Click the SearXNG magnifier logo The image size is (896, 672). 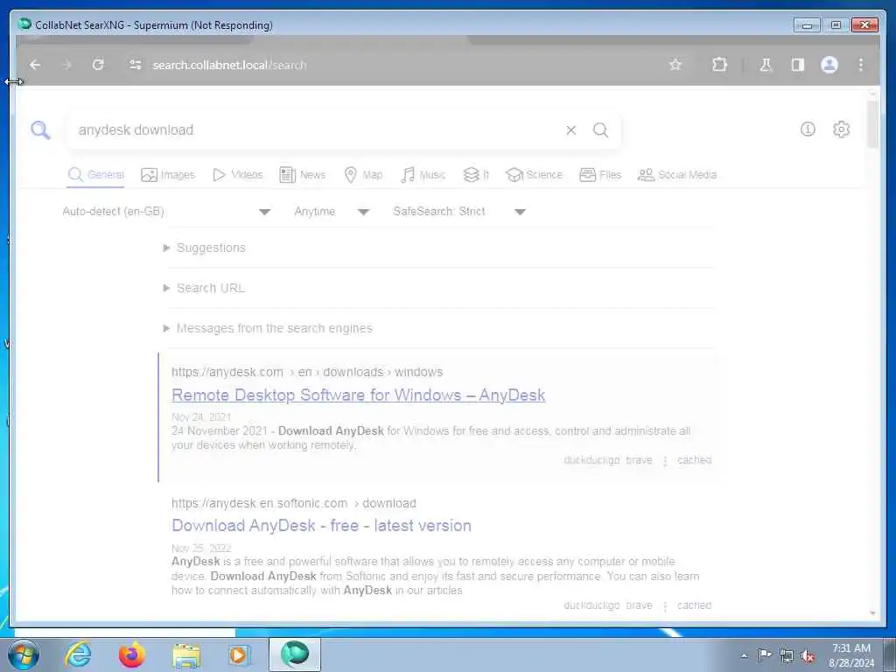(40, 130)
